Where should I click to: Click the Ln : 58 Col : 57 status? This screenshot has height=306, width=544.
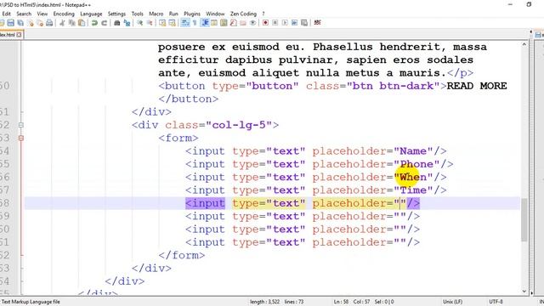tap(351, 302)
